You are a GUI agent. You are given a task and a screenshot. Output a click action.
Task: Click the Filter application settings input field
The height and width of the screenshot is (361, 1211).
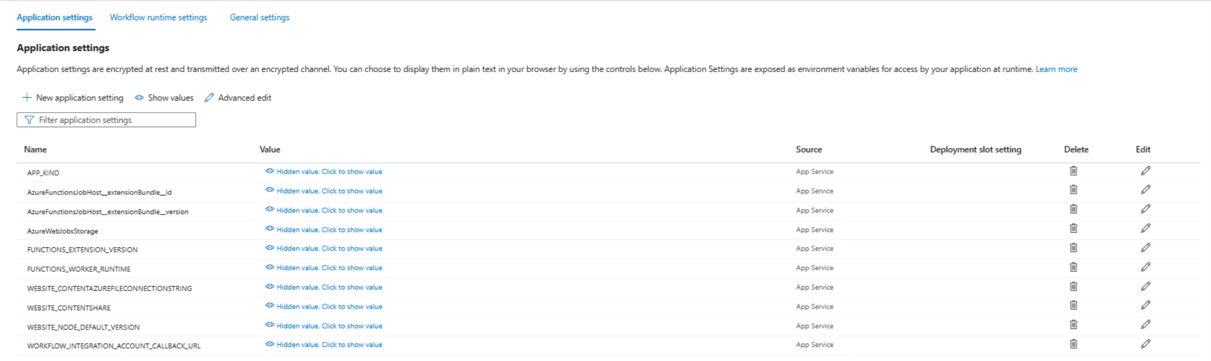[107, 119]
